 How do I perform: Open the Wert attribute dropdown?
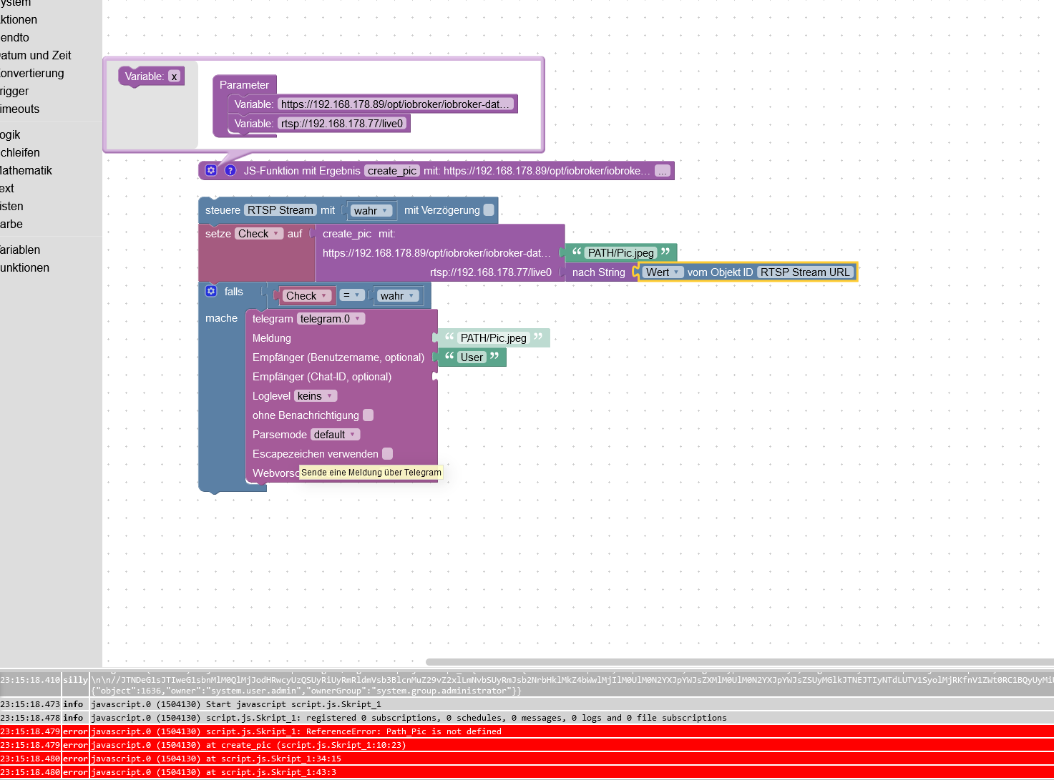[663, 272]
